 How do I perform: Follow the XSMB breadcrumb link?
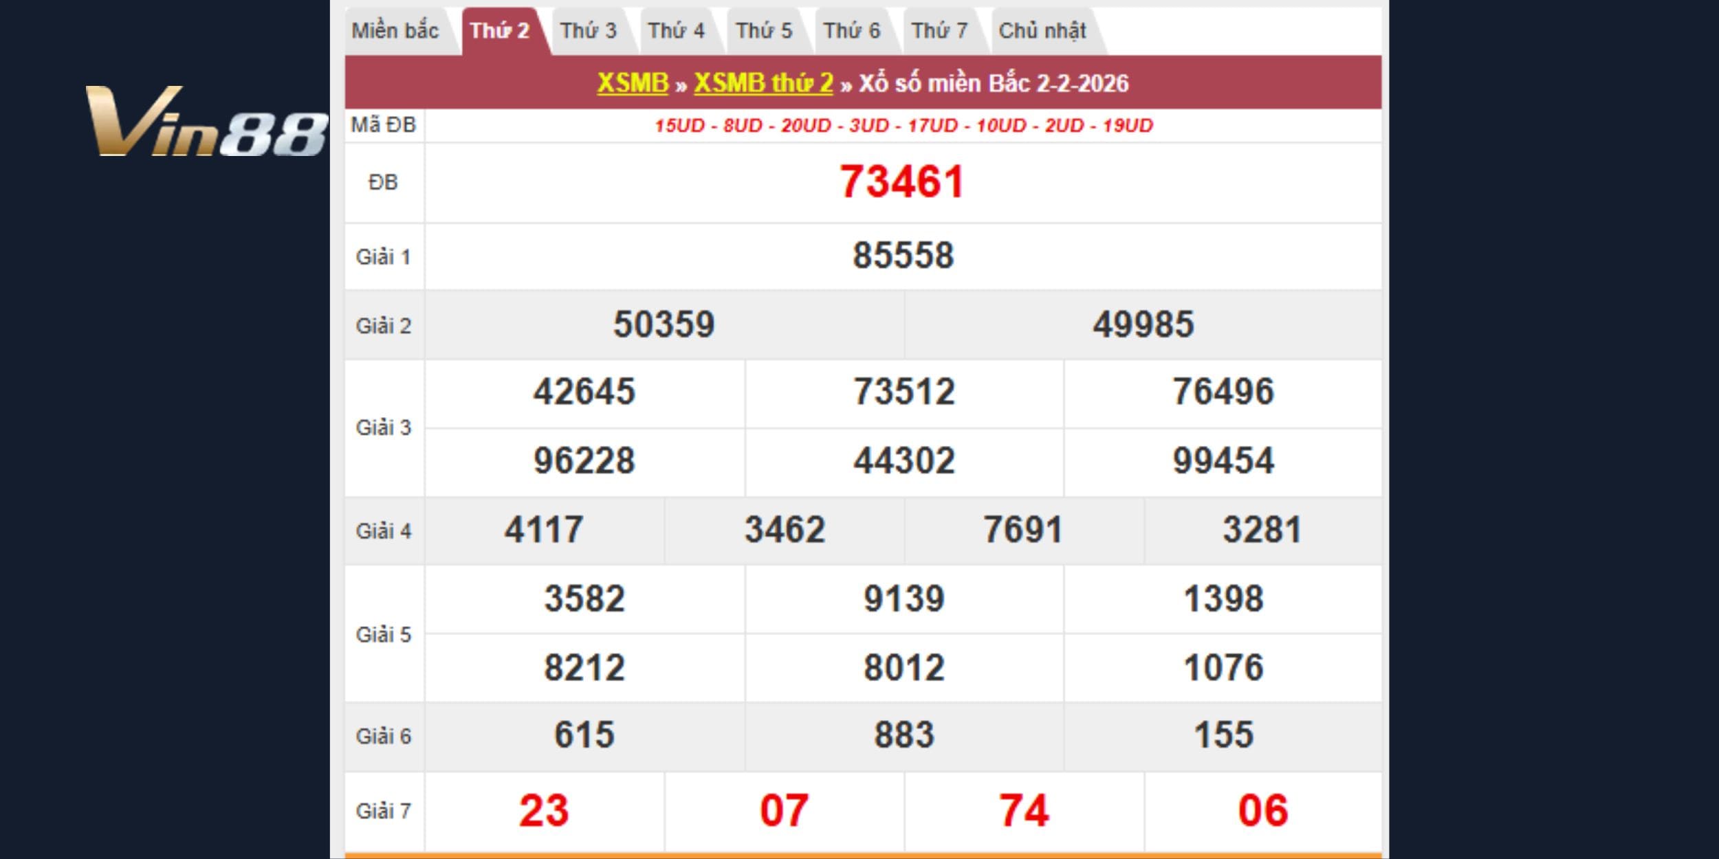(633, 83)
